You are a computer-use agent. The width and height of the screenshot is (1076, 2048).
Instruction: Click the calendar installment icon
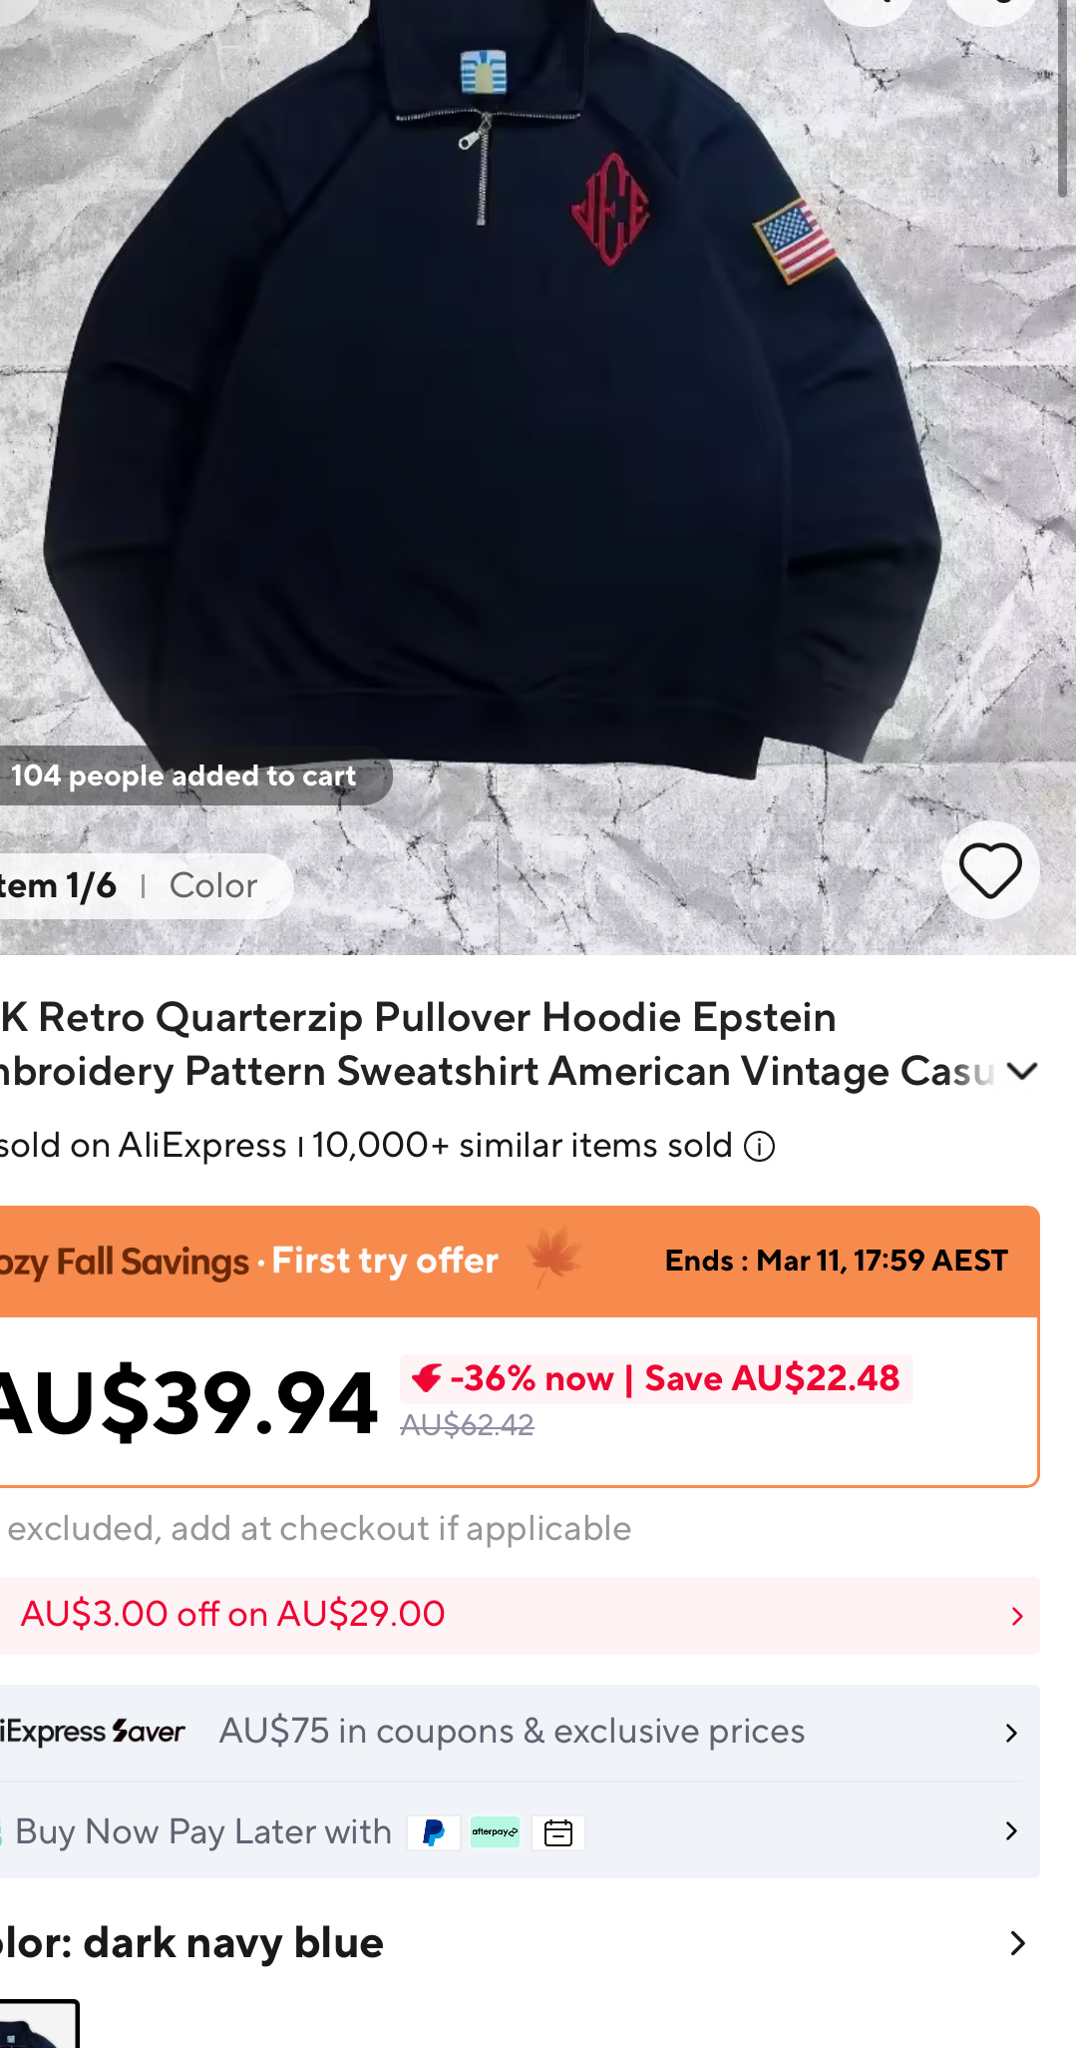pos(558,1832)
